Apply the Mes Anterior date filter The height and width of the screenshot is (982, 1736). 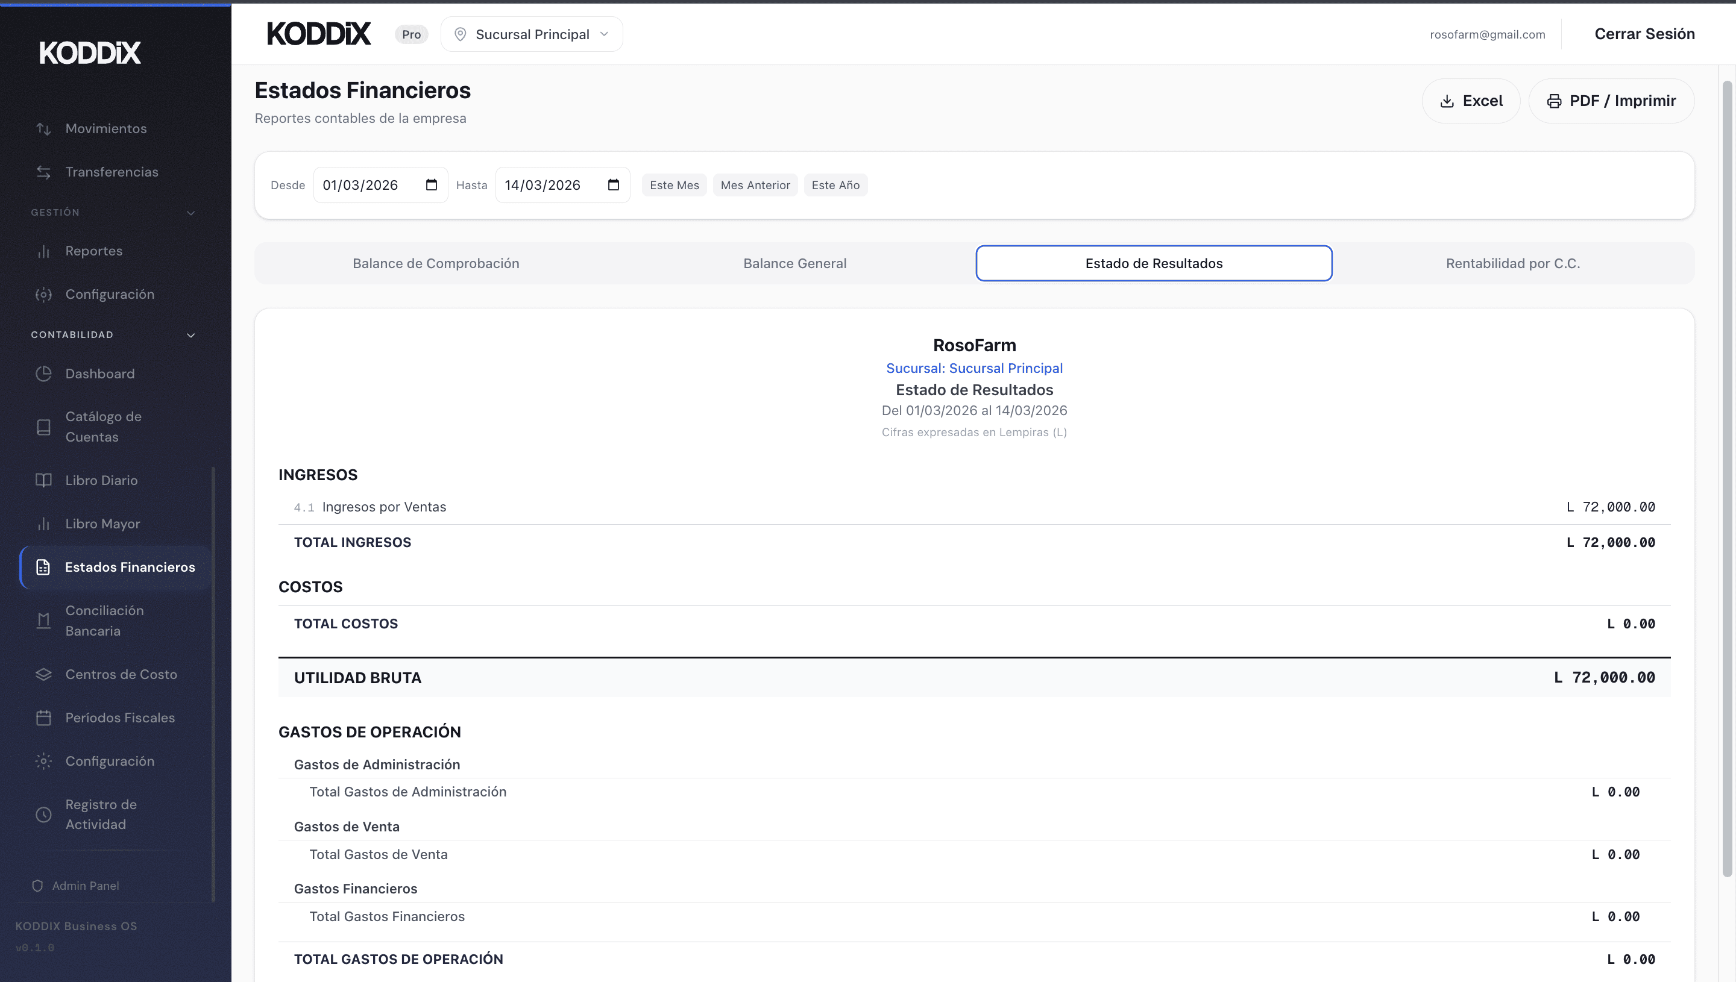coord(755,185)
